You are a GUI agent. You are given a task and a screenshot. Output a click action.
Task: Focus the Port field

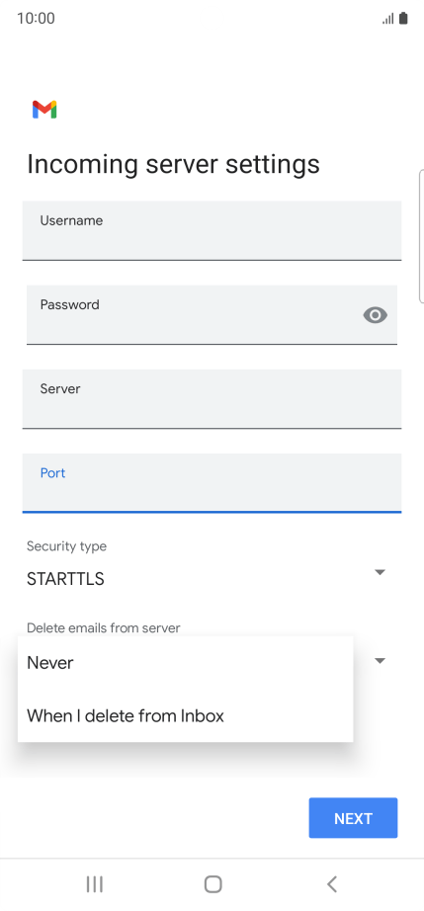[x=212, y=483]
